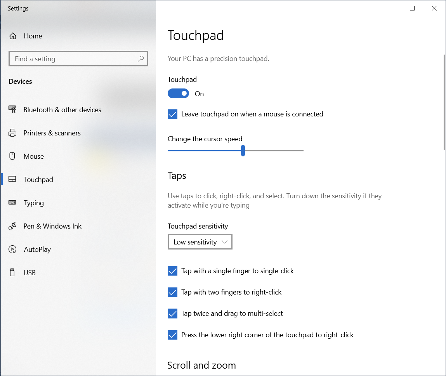Click the vertical scrollbar on right edge
The width and height of the screenshot is (446, 376).
(x=444, y=102)
